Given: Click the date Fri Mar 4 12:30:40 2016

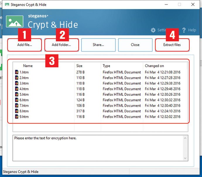Looking at the screenshot, I should [x=162, y=106].
